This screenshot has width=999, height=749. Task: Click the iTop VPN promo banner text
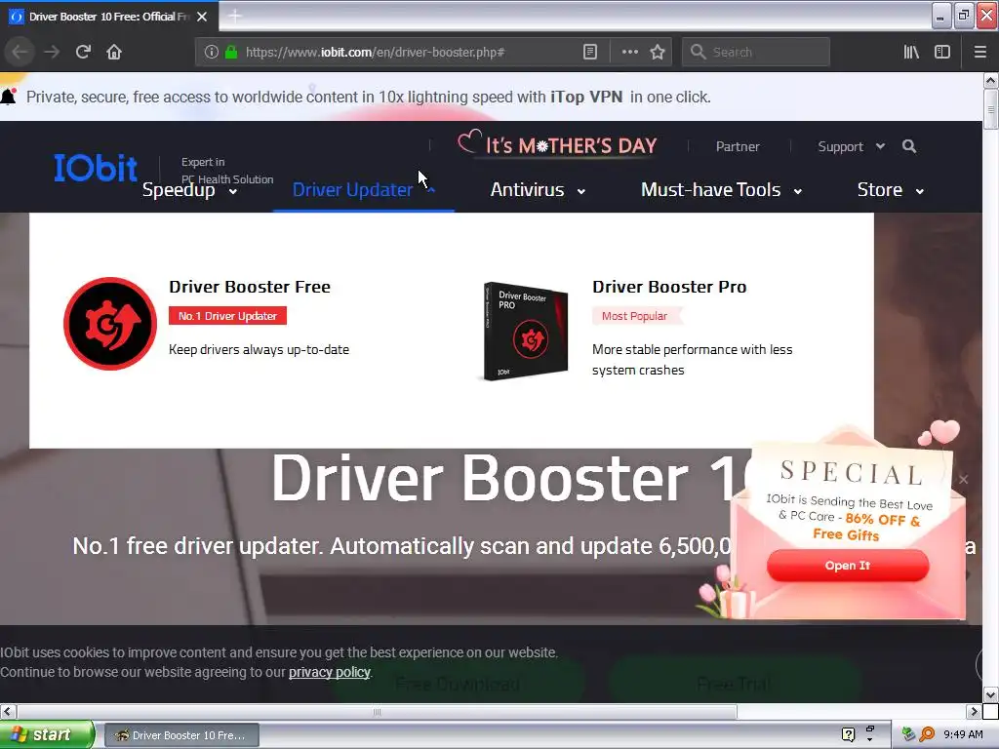(368, 97)
